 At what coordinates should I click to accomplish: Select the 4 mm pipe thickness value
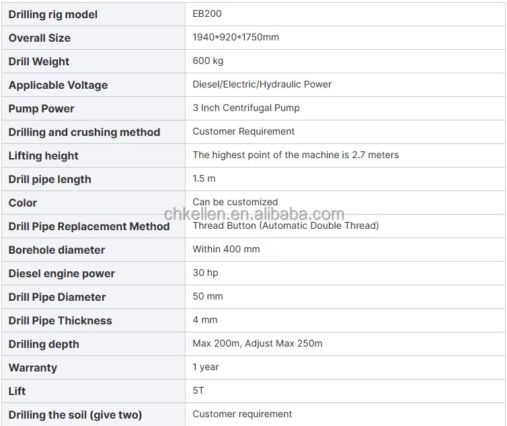(x=205, y=320)
